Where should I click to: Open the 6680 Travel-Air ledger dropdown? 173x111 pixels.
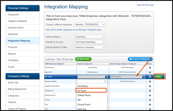[x=127, y=77]
